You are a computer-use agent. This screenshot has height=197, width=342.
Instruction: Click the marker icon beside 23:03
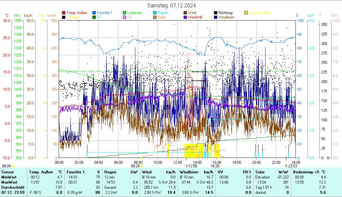click(x=286, y=166)
